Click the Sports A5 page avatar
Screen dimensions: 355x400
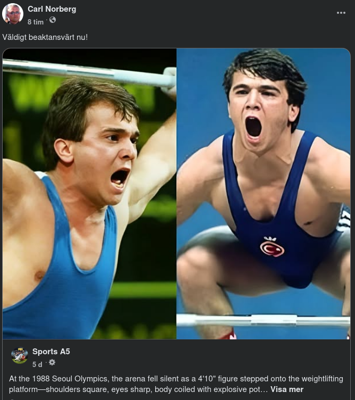pos(20,355)
